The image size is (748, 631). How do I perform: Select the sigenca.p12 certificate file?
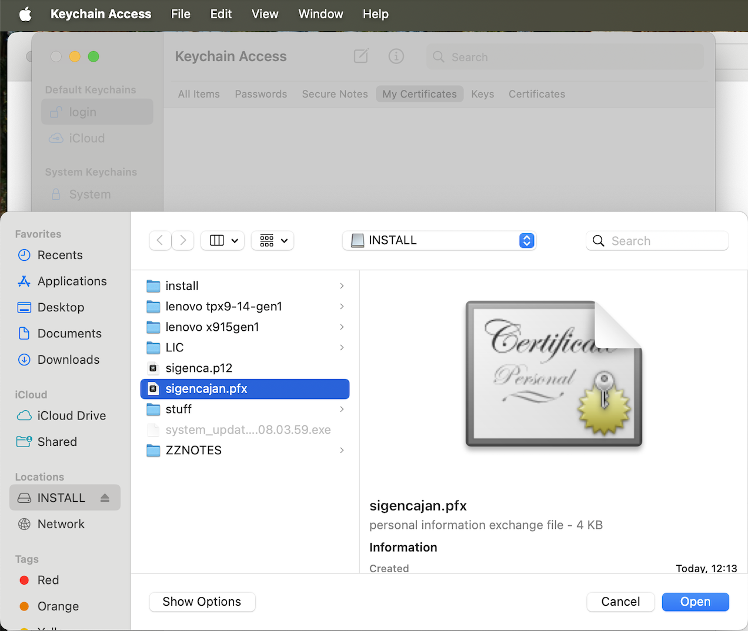pyautogui.click(x=198, y=368)
